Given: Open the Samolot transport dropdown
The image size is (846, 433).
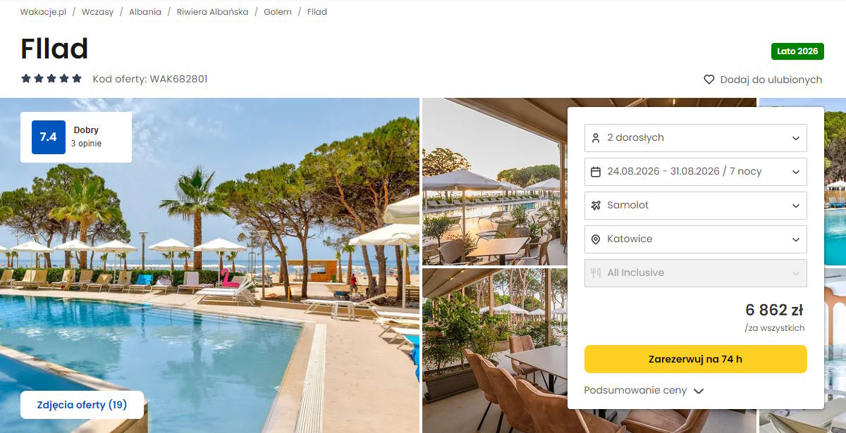Looking at the screenshot, I should click(696, 206).
